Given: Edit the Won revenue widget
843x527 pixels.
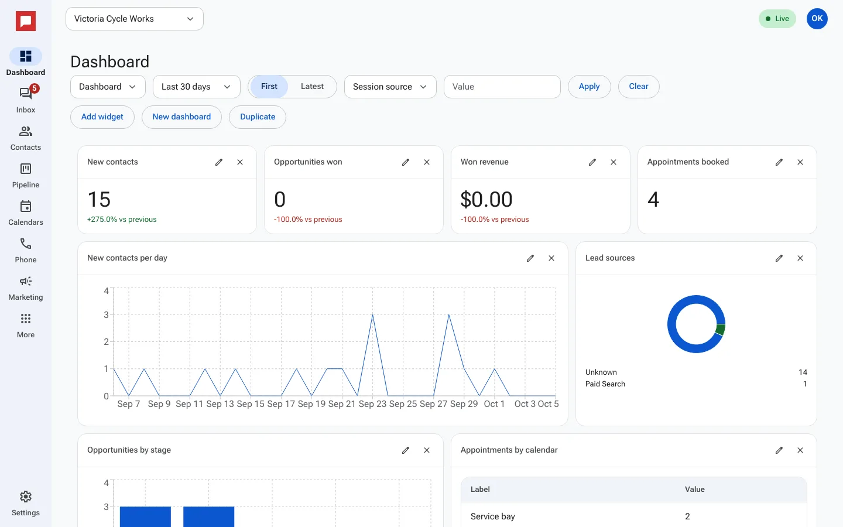Looking at the screenshot, I should click(592, 162).
